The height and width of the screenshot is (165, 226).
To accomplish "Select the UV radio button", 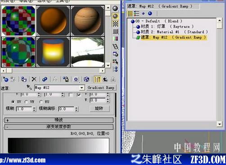I will (x=13, y=102).
